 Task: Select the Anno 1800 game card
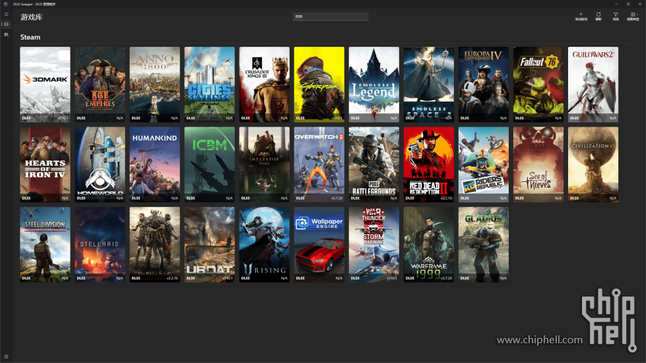click(x=154, y=84)
